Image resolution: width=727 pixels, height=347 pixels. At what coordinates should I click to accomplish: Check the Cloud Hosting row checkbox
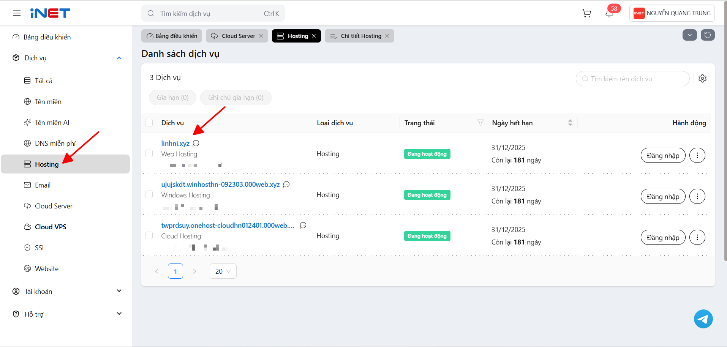coord(149,235)
